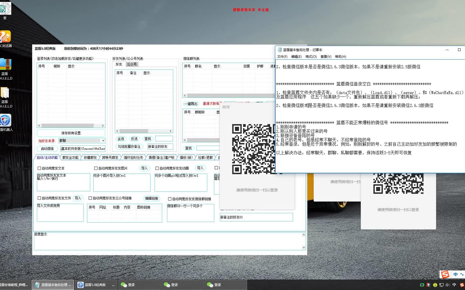465x290 pixels.
Task: Switch to 公众号 list tab
Action: 132,64
